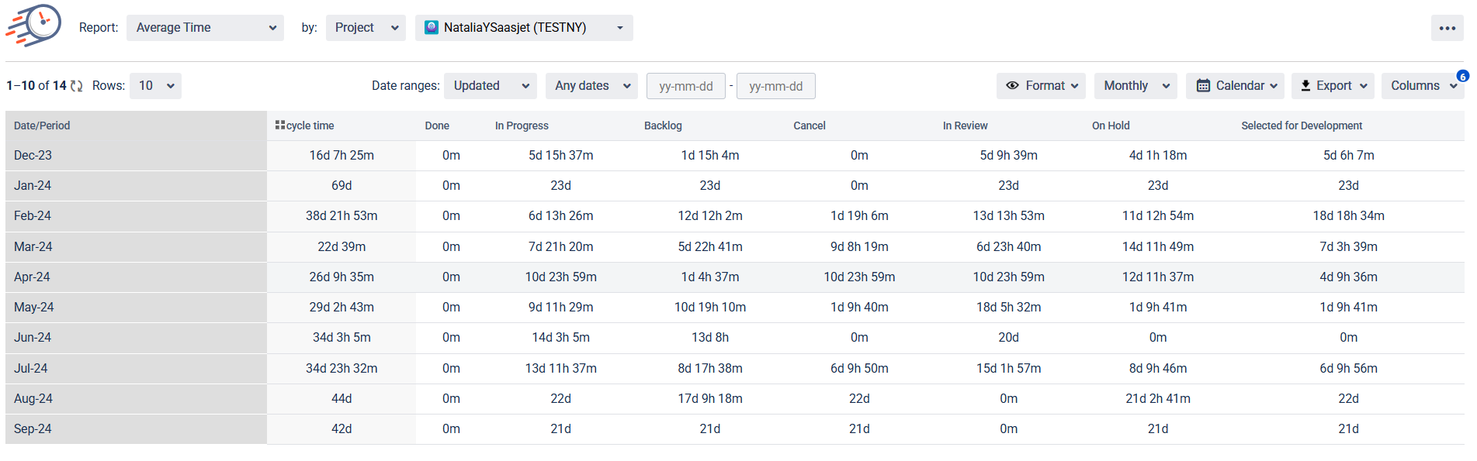Image resolution: width=1477 pixels, height=461 pixels.
Task: Open the Monthly period dropdown
Action: point(1135,86)
